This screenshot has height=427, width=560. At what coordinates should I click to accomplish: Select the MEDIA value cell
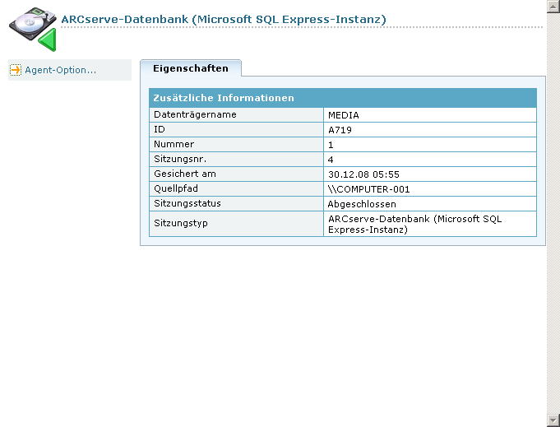tap(429, 115)
